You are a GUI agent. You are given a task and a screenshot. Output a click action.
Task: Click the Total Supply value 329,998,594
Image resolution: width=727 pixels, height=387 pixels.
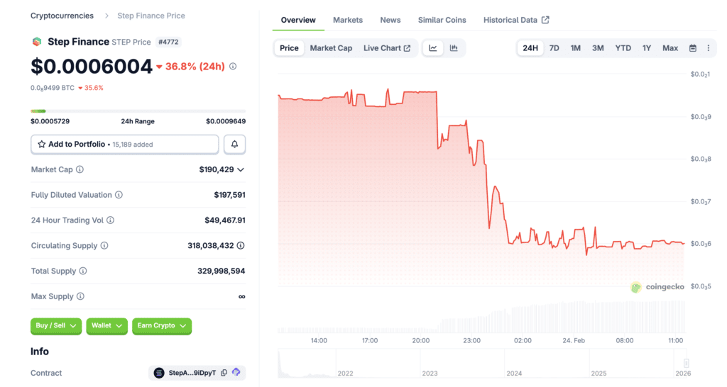point(222,271)
